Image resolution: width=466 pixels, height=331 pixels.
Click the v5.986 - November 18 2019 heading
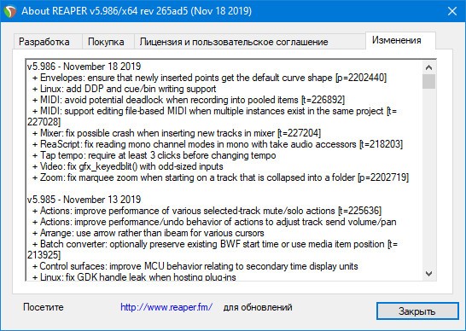[84, 67]
